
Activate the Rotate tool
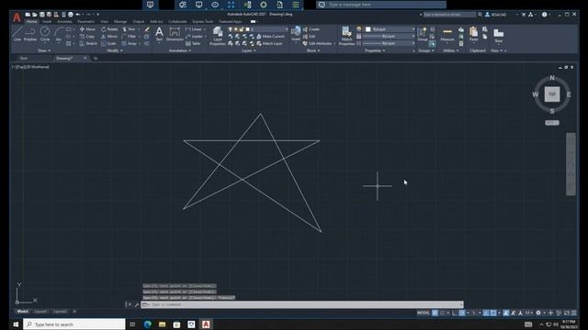click(109, 29)
